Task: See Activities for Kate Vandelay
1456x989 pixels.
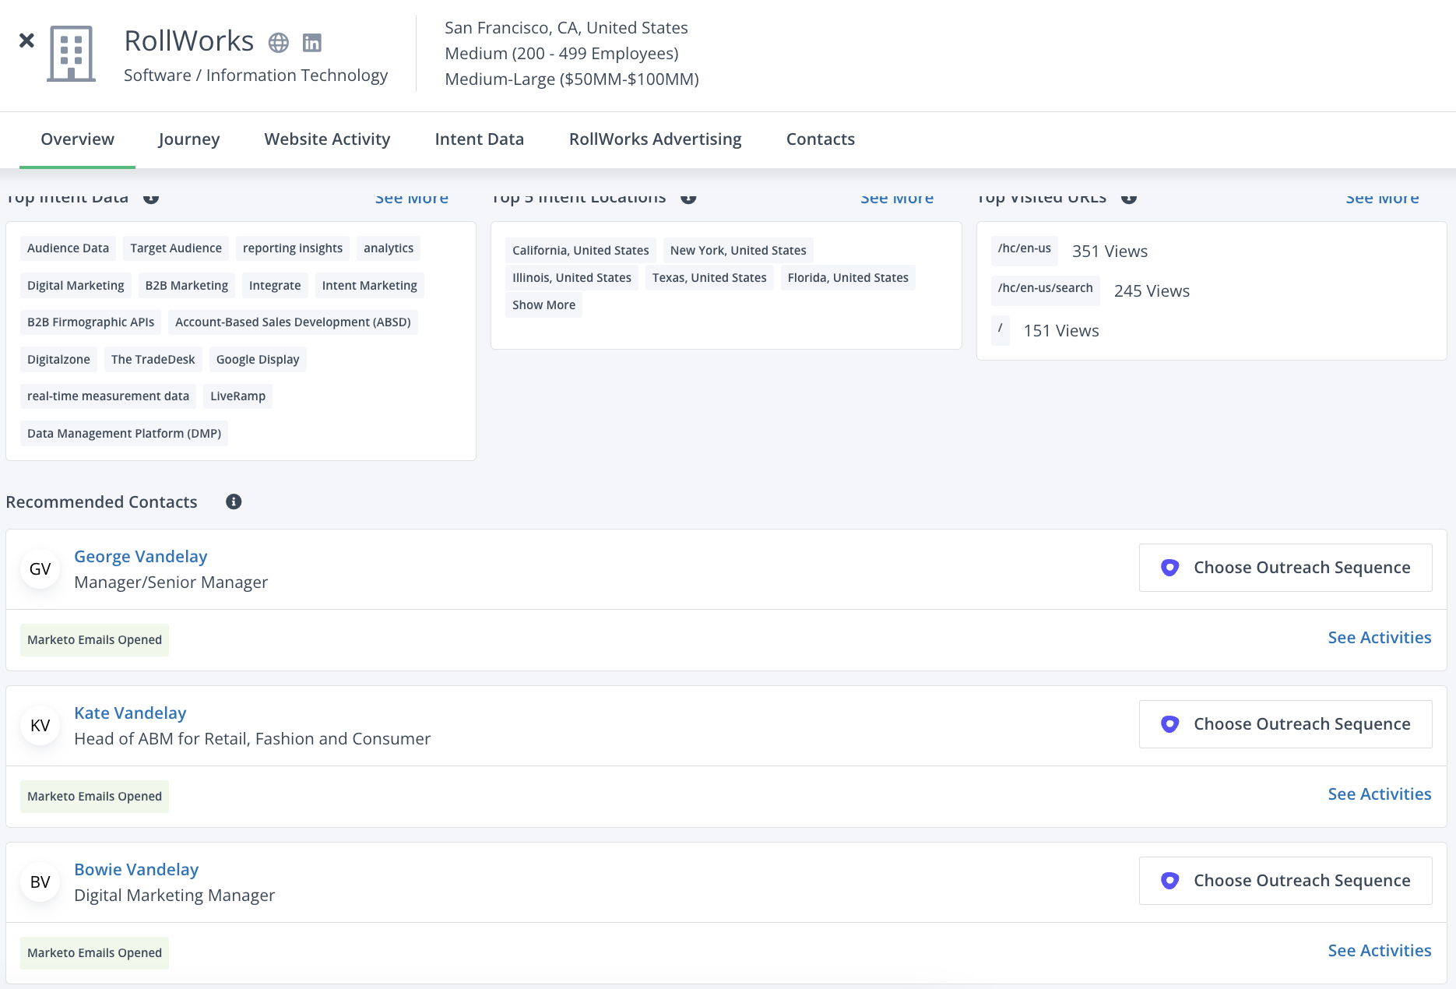Action: click(x=1379, y=794)
